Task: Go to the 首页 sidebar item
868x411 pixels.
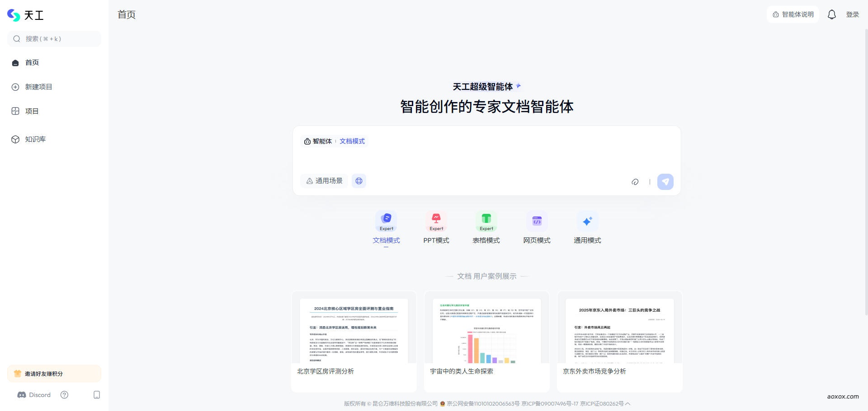Action: (x=54, y=63)
